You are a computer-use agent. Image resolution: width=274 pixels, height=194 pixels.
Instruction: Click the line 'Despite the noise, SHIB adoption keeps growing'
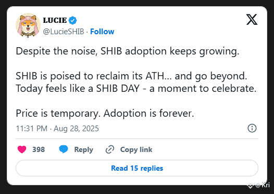128,51
